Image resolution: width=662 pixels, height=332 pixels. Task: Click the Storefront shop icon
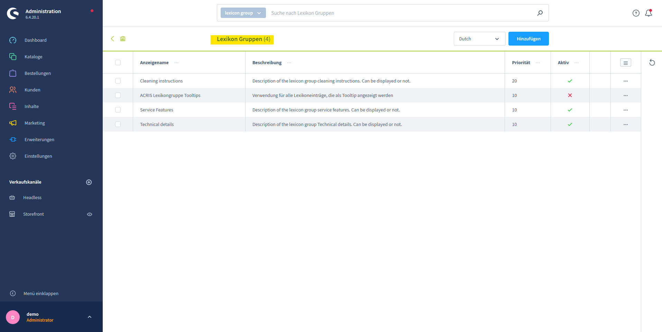point(12,214)
